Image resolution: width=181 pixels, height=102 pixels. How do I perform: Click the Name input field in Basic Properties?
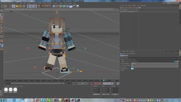point(155,60)
